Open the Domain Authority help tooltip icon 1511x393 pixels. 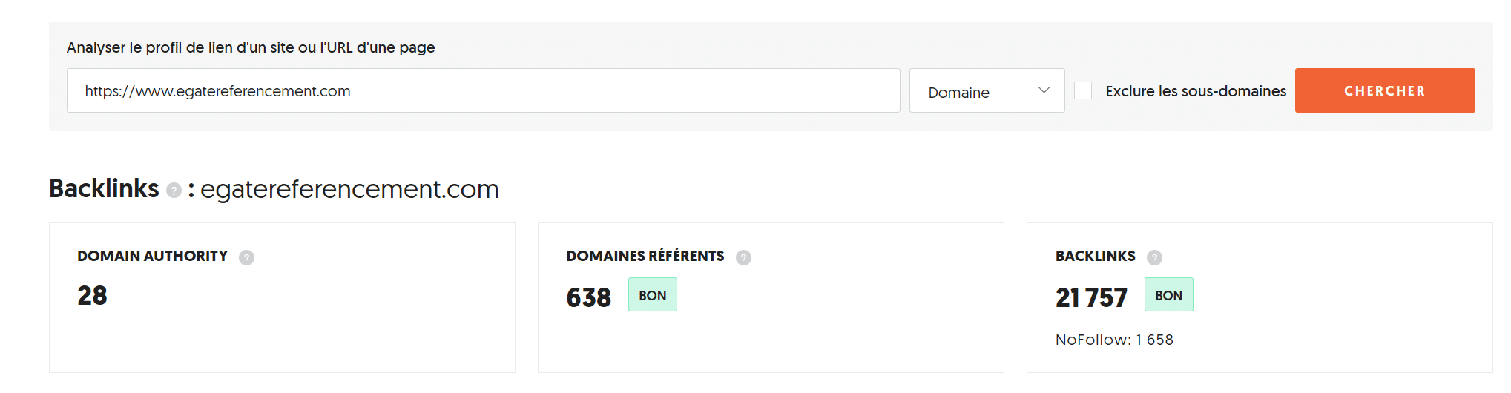246,257
